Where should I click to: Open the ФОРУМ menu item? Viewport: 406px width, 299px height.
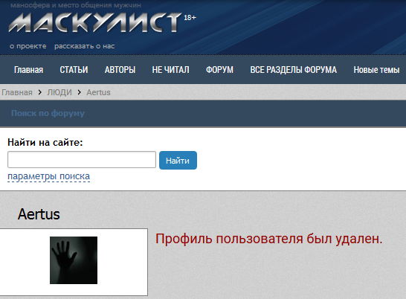pos(219,70)
